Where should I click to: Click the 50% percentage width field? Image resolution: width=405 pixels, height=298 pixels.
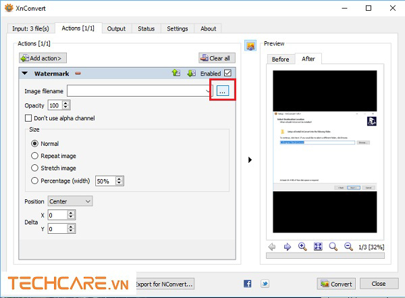coord(106,181)
